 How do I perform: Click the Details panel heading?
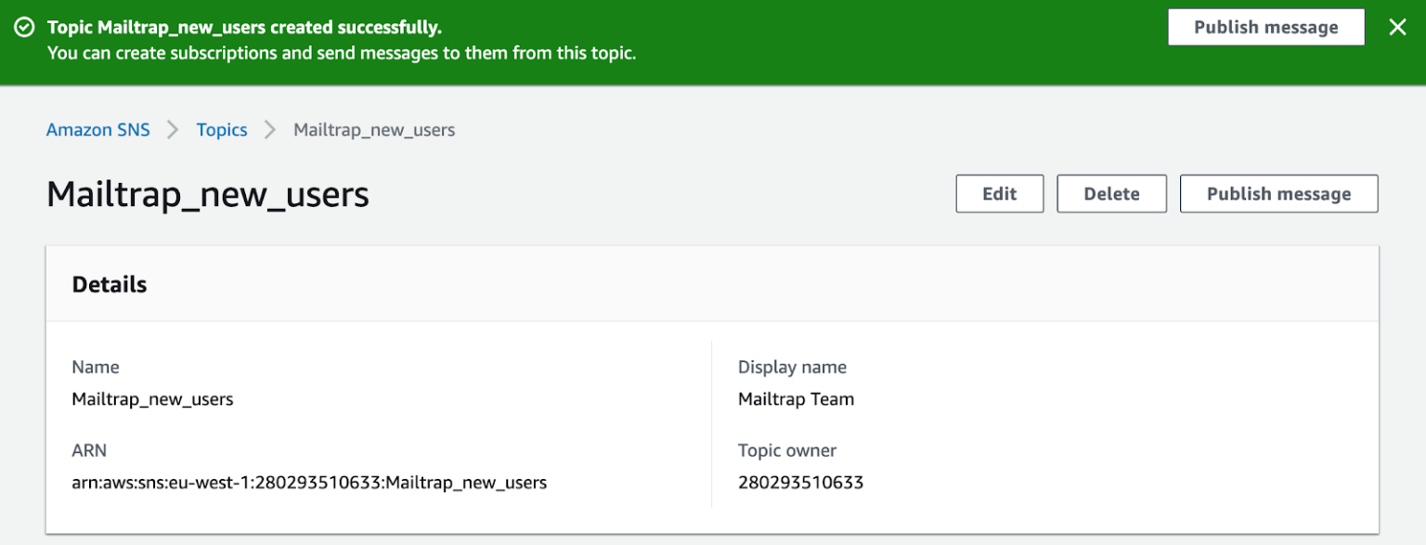pyautogui.click(x=109, y=284)
